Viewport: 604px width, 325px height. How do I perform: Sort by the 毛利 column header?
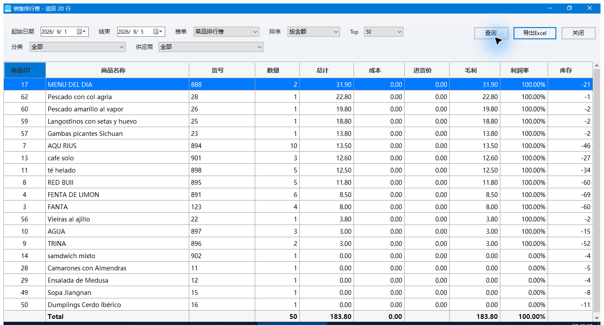[x=475, y=70]
